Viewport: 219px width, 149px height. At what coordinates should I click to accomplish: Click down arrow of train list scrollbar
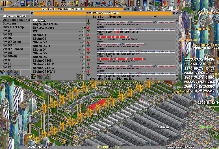[x=177, y=75]
